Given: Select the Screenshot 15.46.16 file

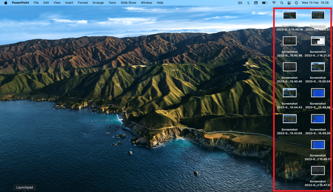Looking at the screenshot, I should coord(289,15).
